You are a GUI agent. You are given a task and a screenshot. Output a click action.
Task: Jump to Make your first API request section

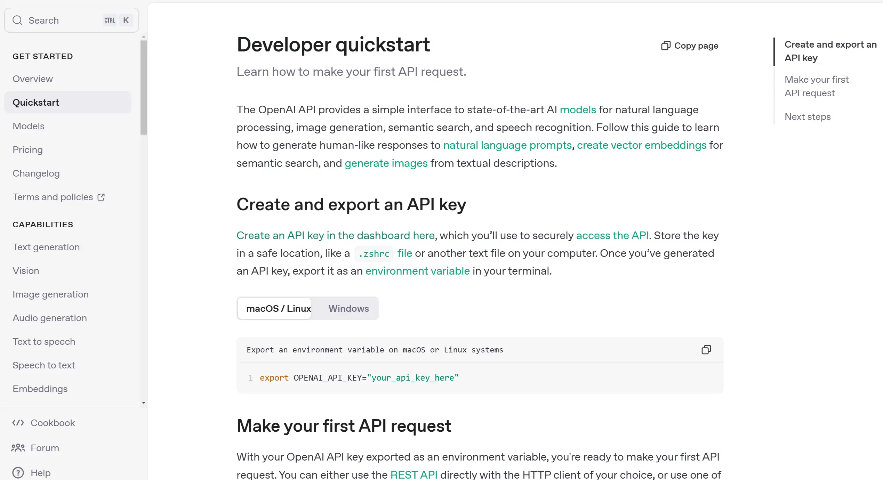[x=817, y=86]
